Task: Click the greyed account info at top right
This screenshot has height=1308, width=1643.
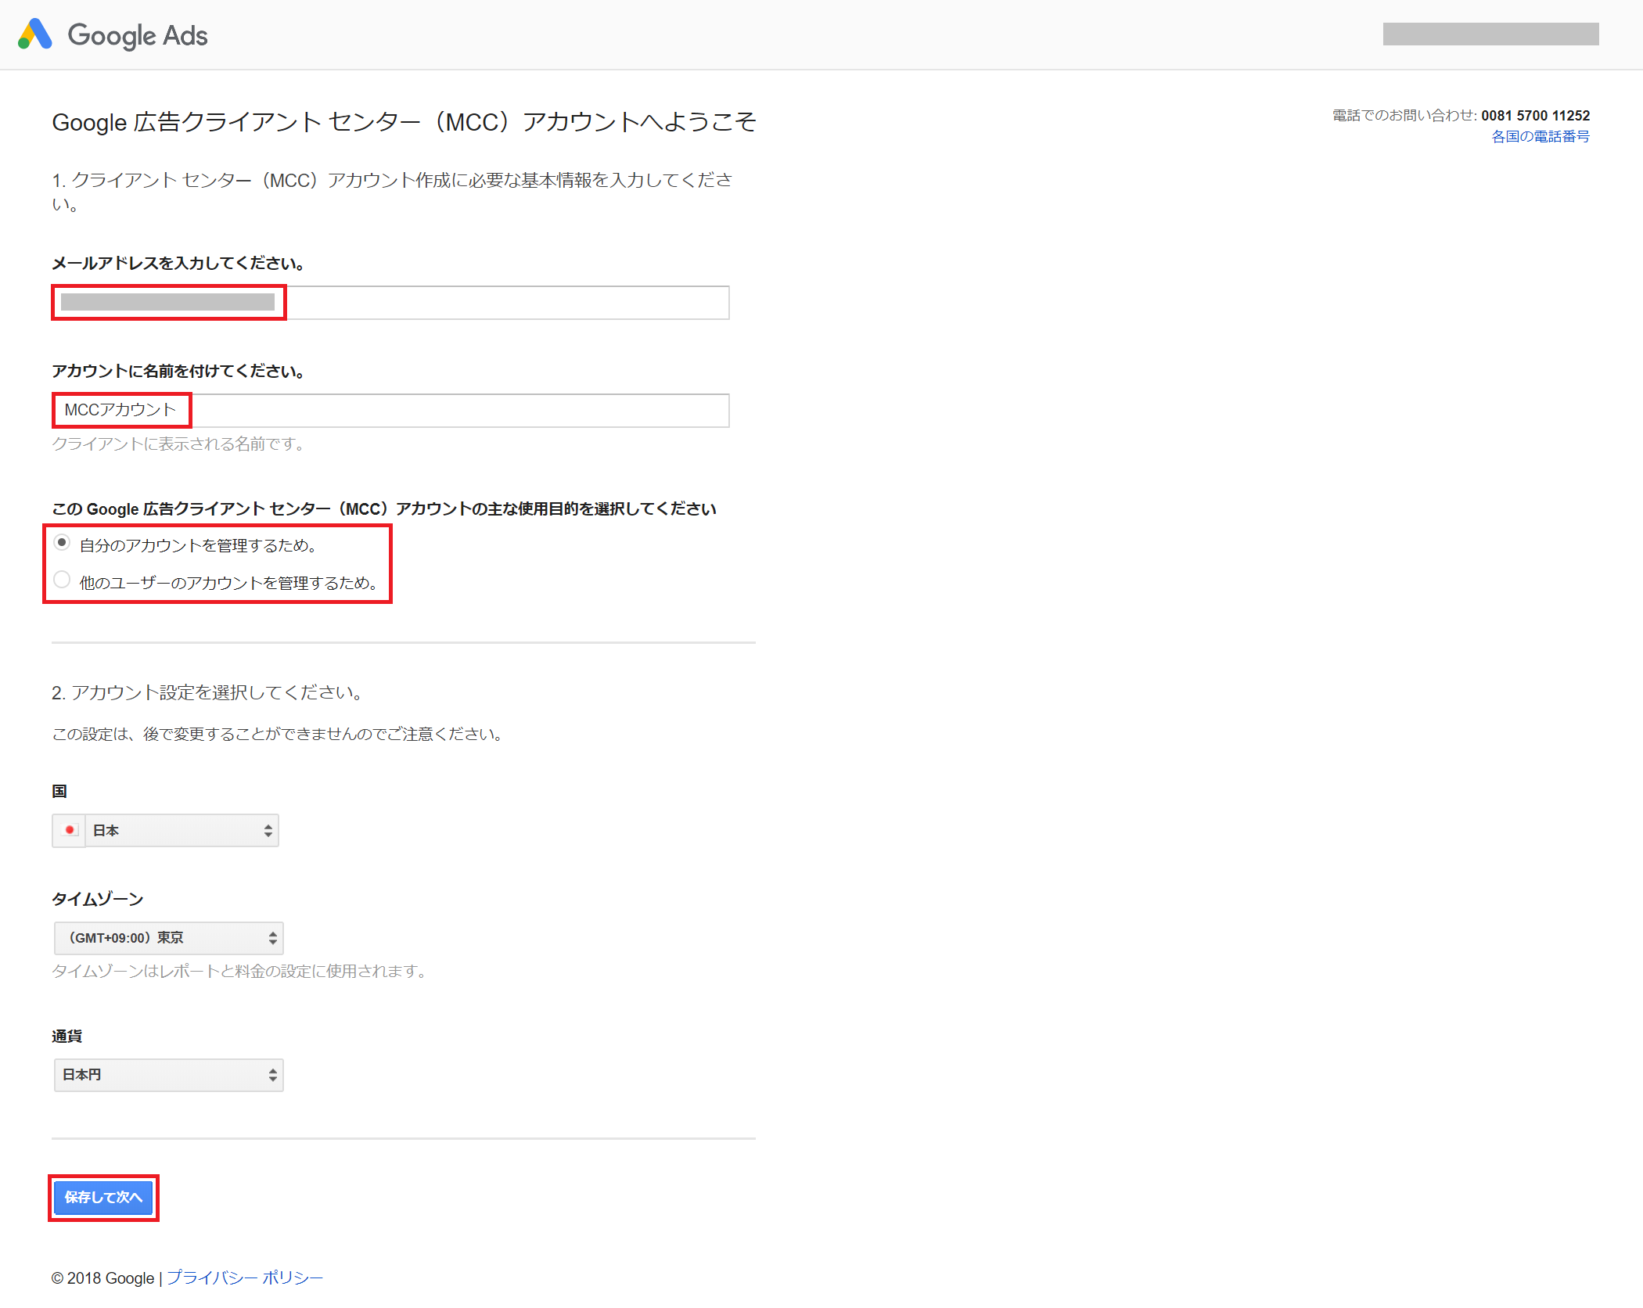Action: pyautogui.click(x=1490, y=34)
